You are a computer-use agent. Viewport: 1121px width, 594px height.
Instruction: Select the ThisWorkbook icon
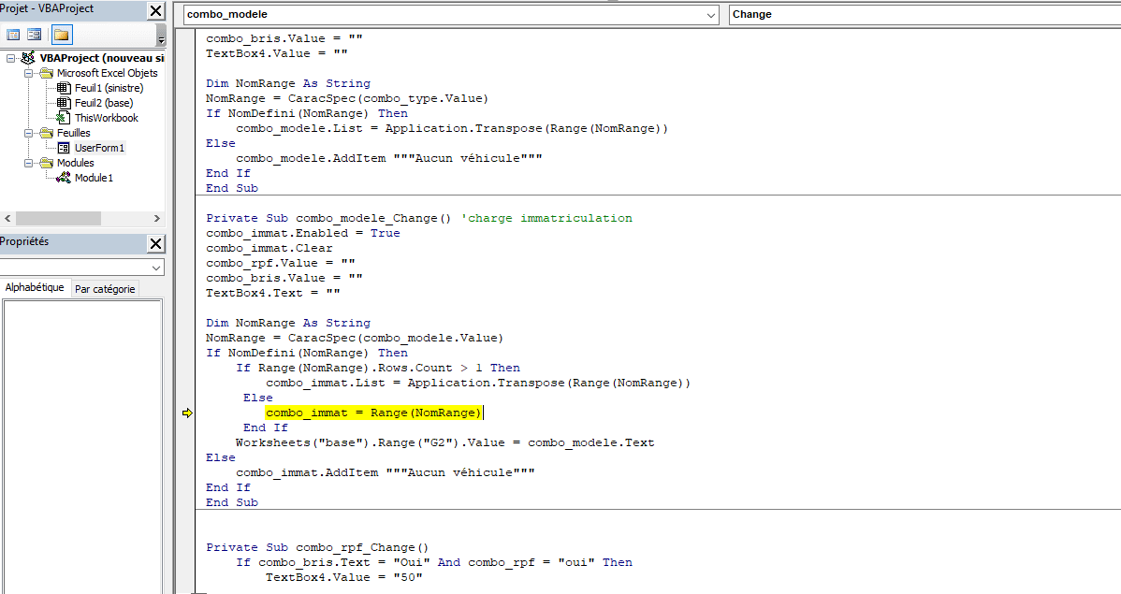coord(64,118)
